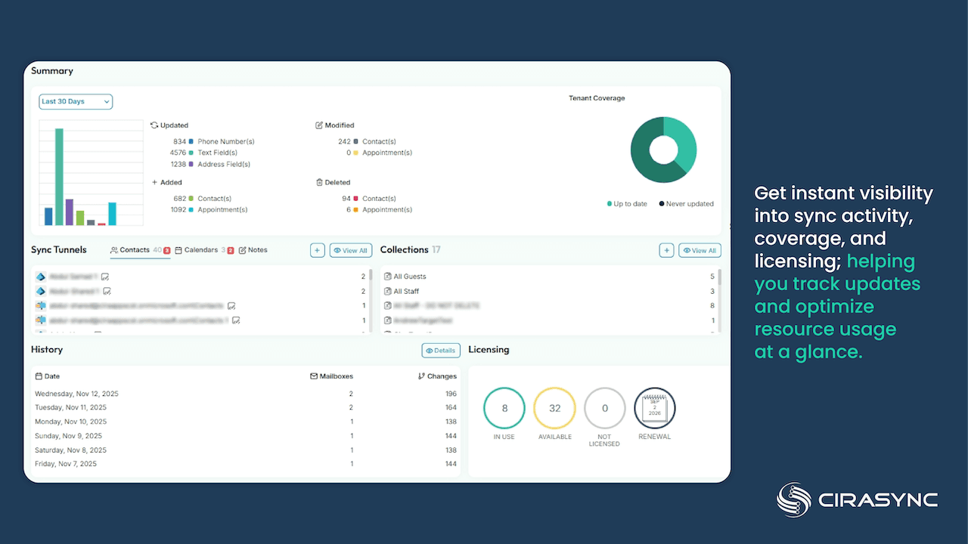Viewport: 968px width, 544px height.
Task: Select the All Staff collection
Action: [x=549, y=291]
